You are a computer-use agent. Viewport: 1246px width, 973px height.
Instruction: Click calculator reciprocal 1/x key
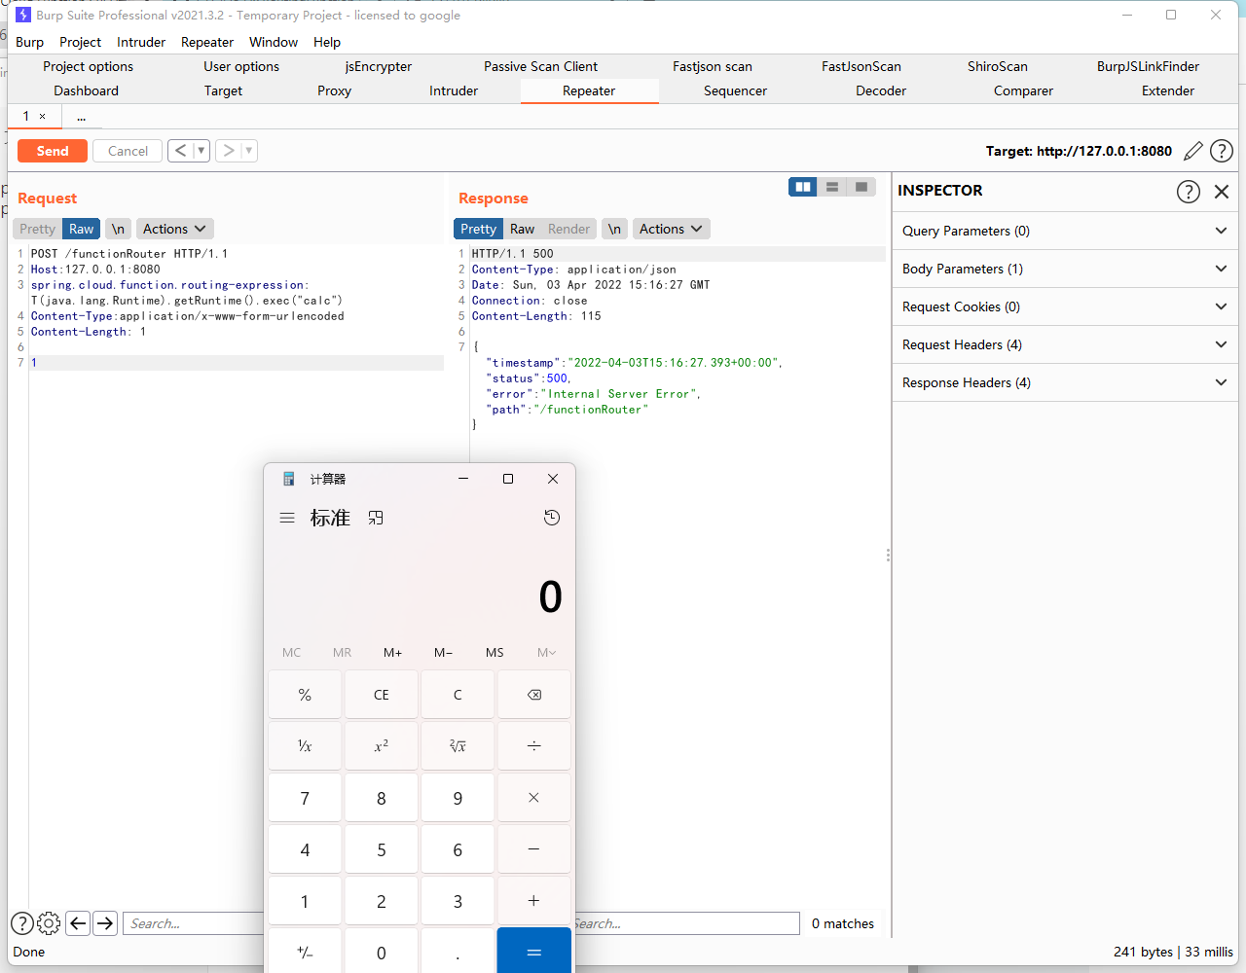click(305, 746)
